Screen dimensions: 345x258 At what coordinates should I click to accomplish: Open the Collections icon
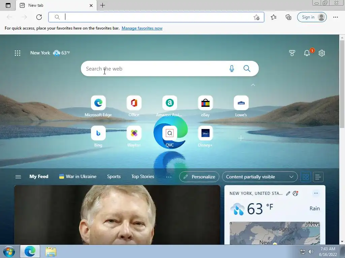288,17
